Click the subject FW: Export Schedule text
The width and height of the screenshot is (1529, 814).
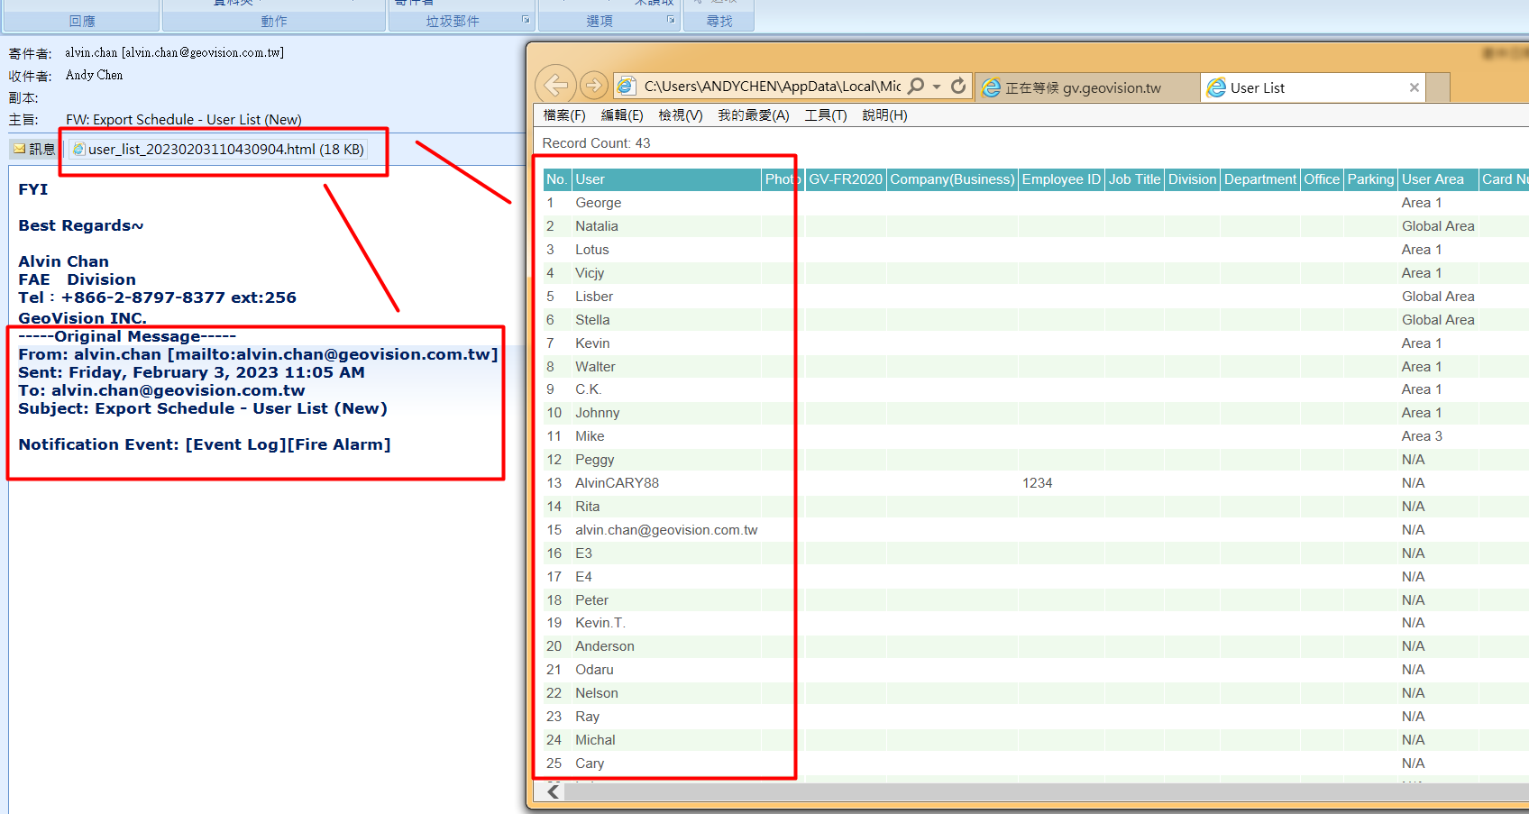click(x=183, y=119)
